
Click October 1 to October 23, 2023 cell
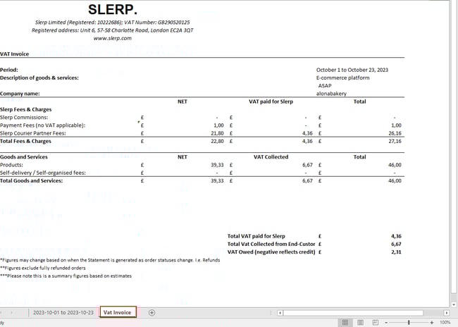tap(352, 70)
